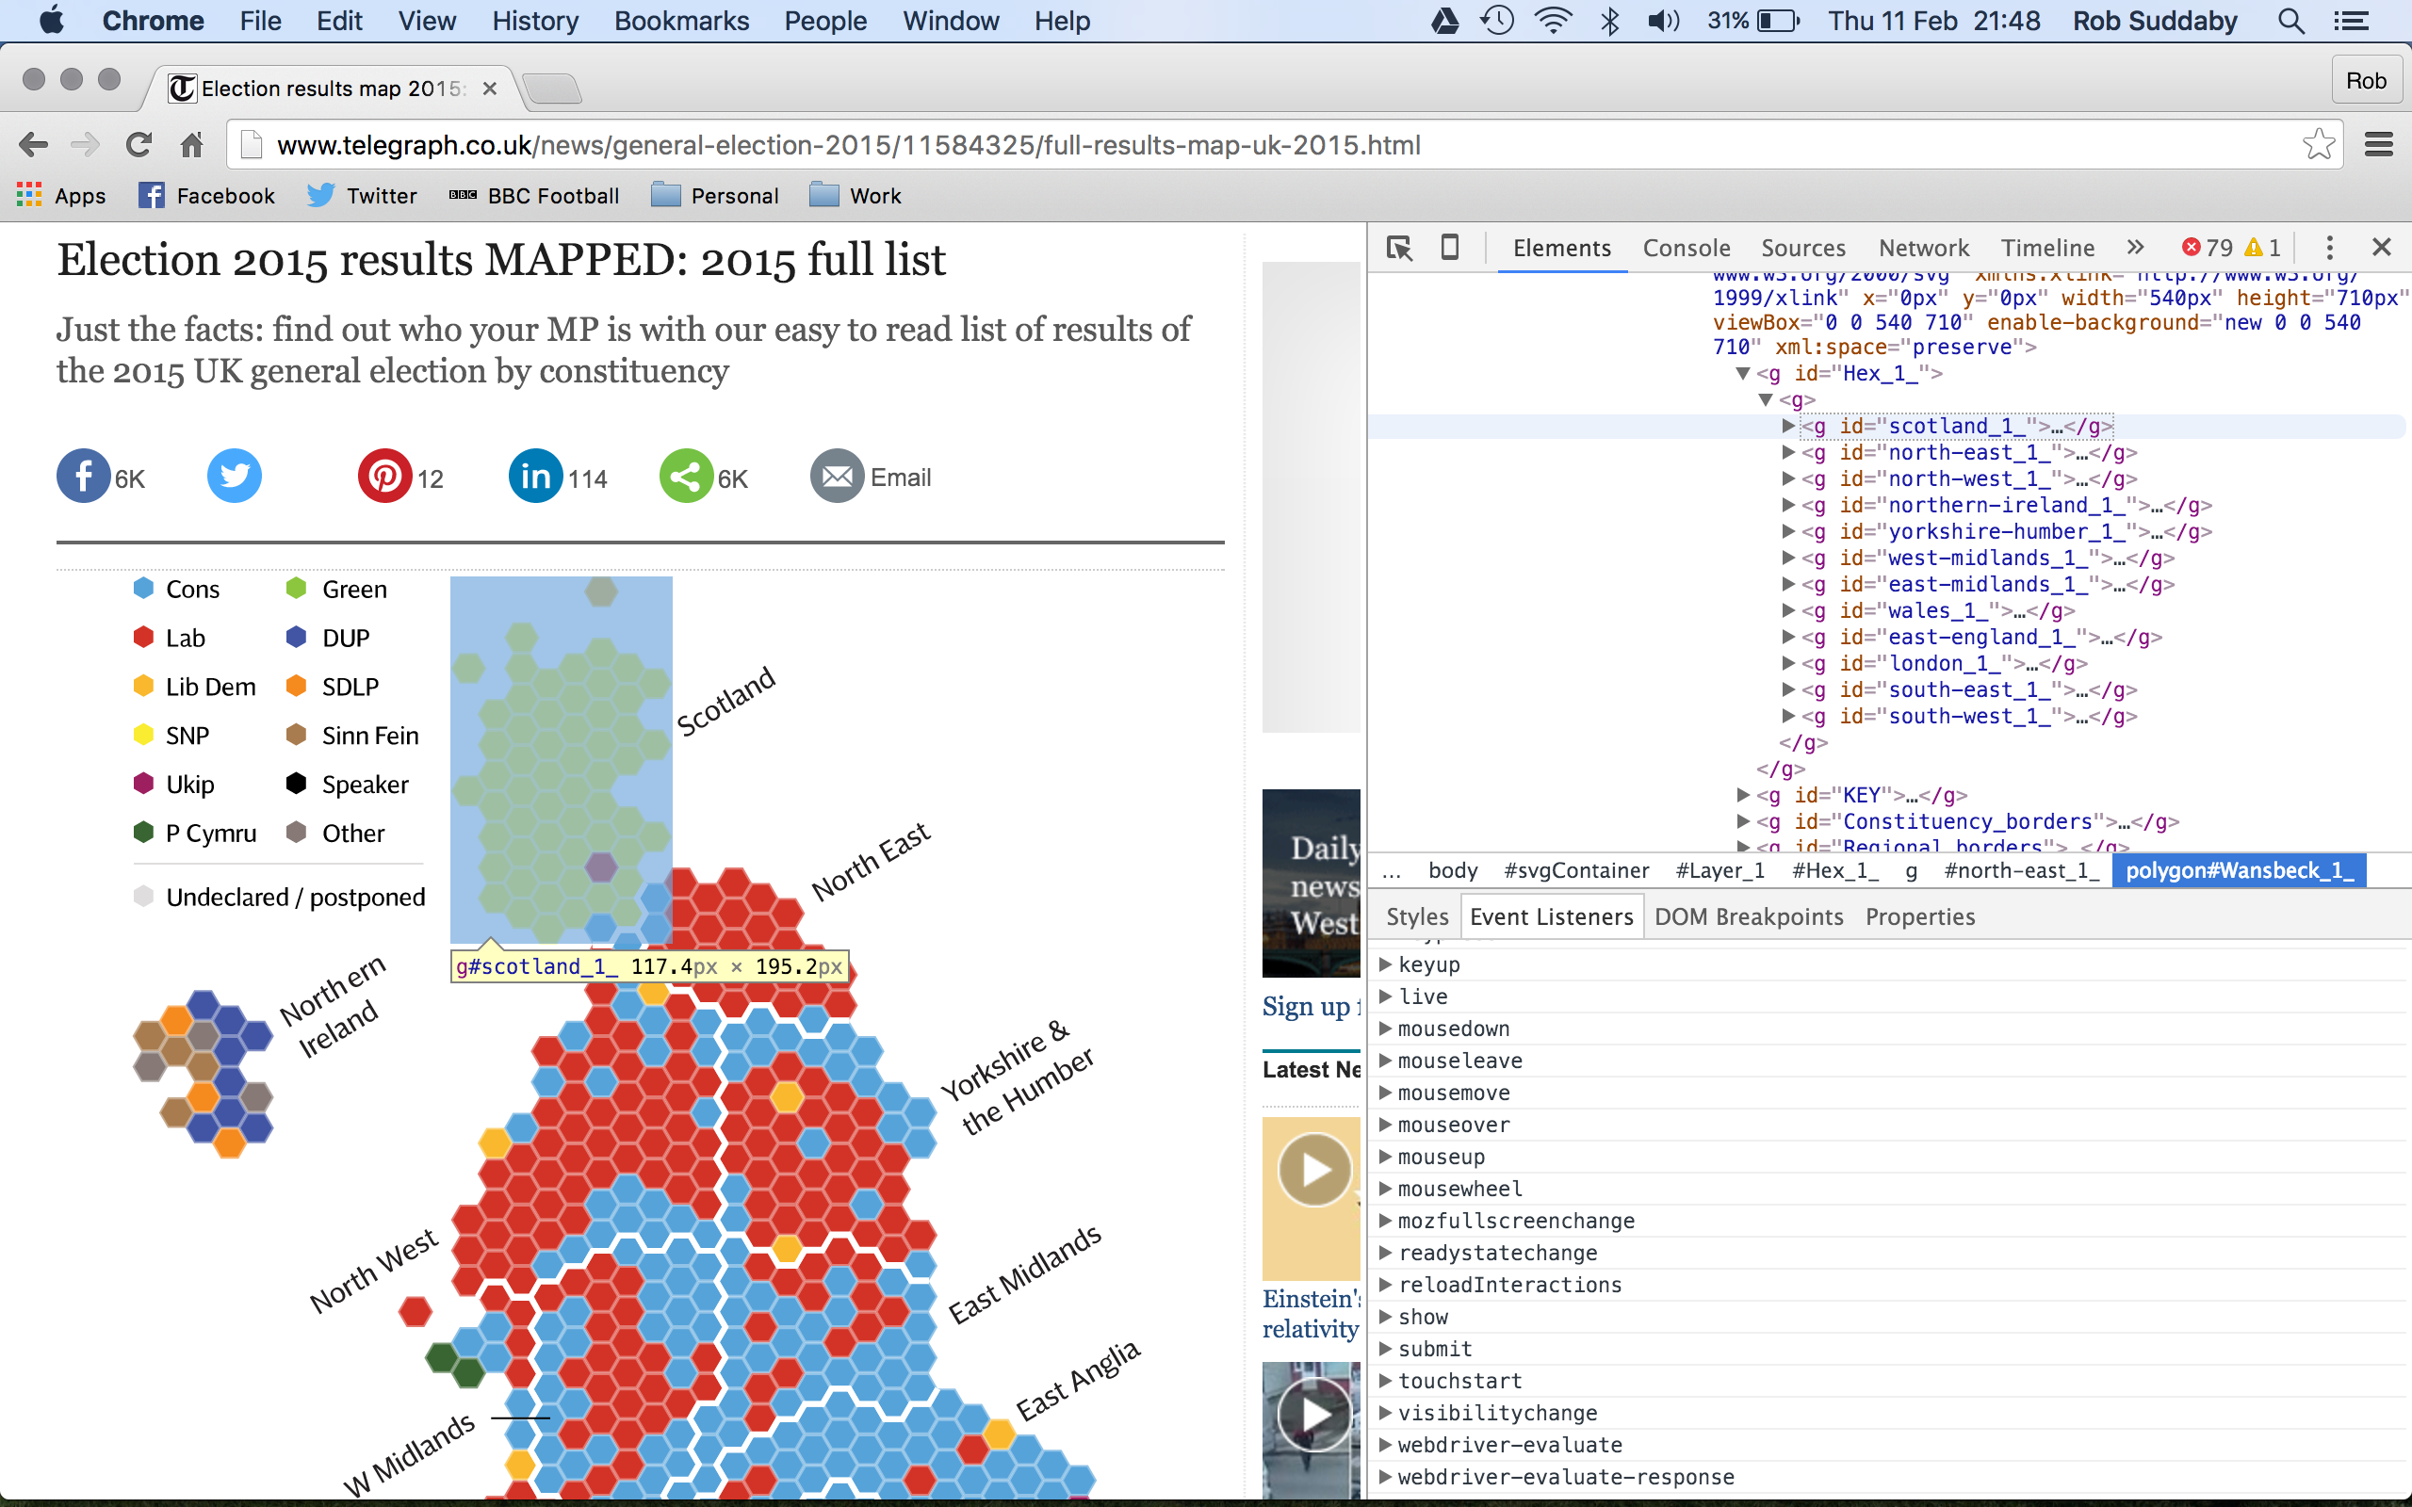Switch to the Timeline tab
Screen dimensions: 2412x1507
(2047, 247)
